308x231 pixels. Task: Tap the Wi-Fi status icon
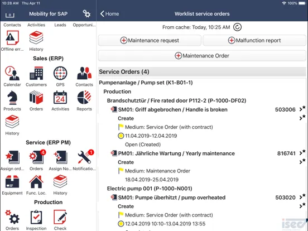click(x=284, y=3)
